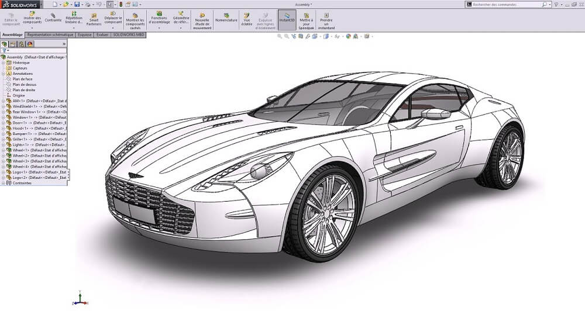Click the New document icon
Screen dimensions: 585x311
55,5
